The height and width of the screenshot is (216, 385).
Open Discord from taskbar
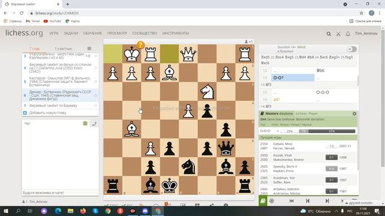click(x=145, y=211)
